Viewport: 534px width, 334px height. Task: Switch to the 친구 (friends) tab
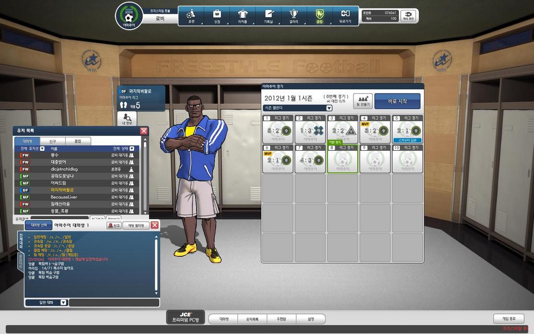click(x=53, y=141)
